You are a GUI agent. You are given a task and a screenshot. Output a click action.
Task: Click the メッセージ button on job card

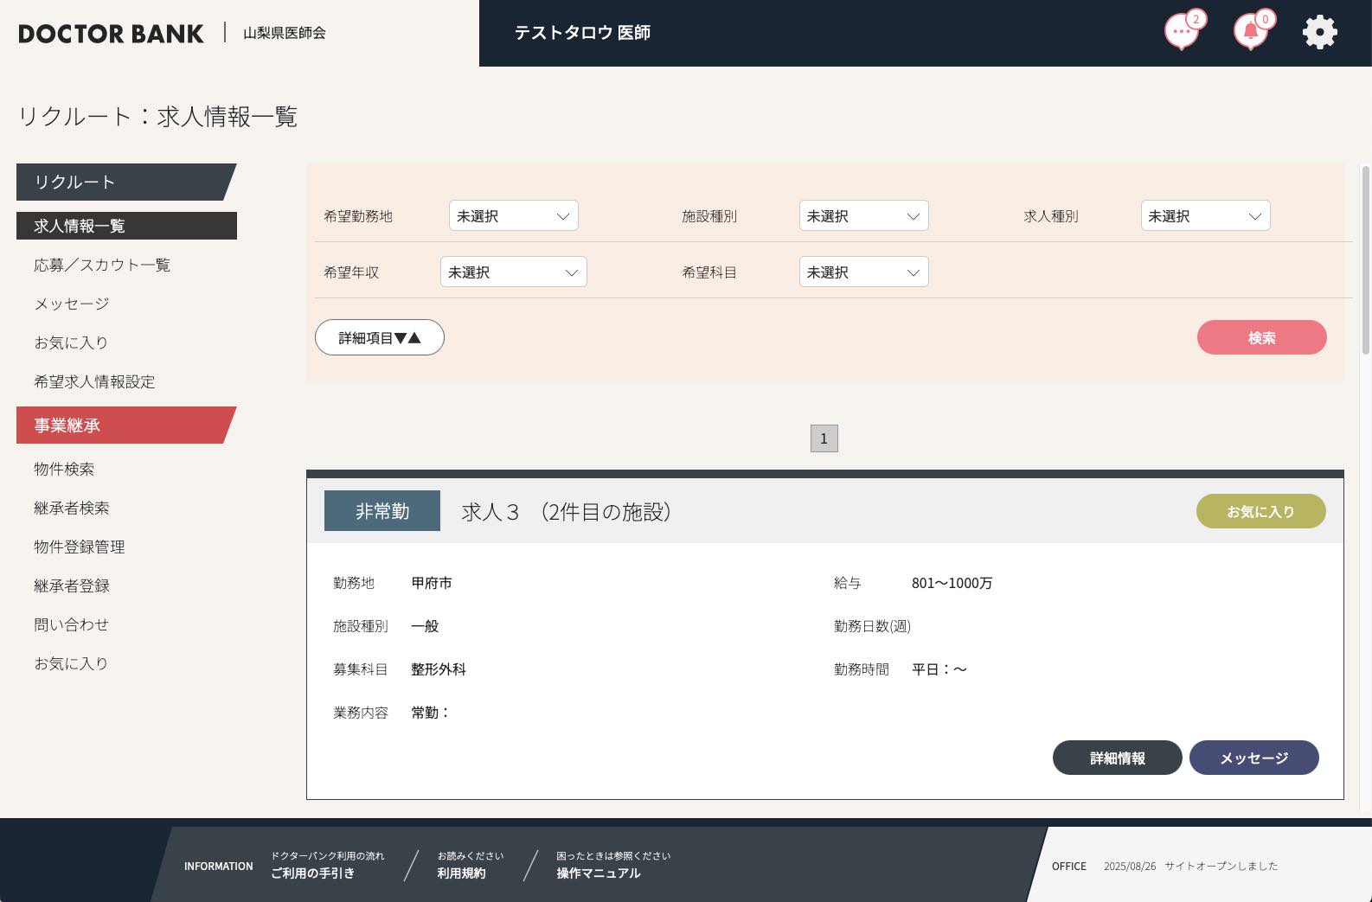click(x=1253, y=758)
